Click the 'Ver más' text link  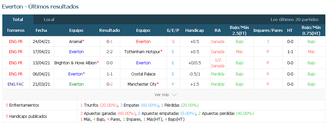162,95
